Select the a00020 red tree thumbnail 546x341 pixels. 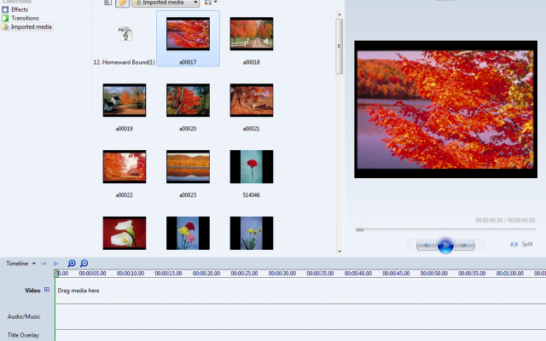point(188,101)
